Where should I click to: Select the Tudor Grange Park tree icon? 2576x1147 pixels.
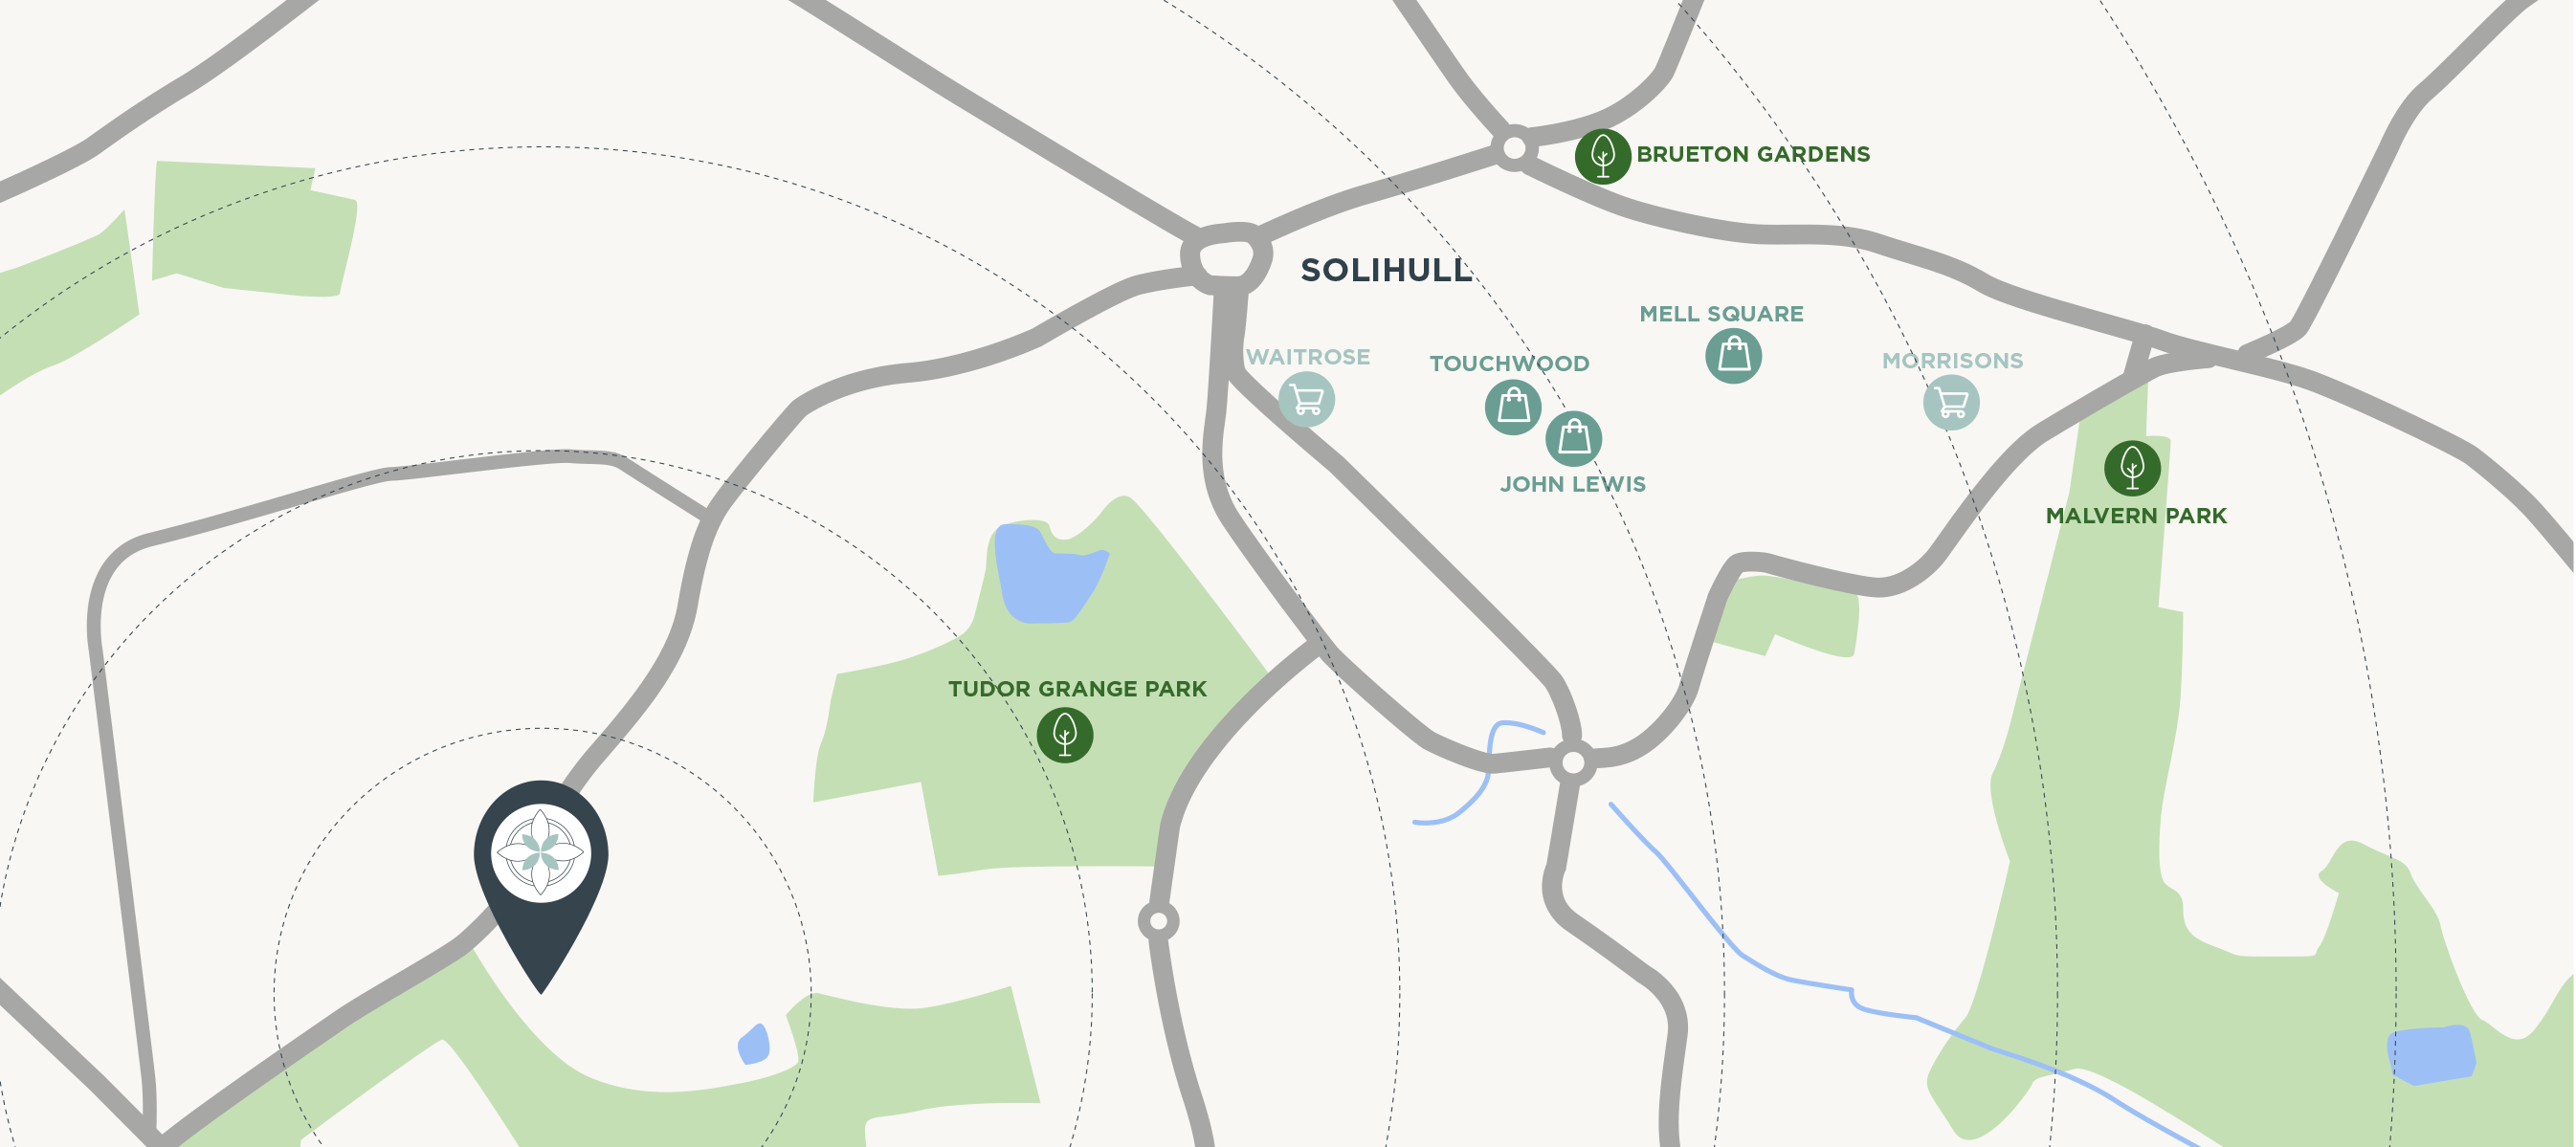tap(1065, 735)
